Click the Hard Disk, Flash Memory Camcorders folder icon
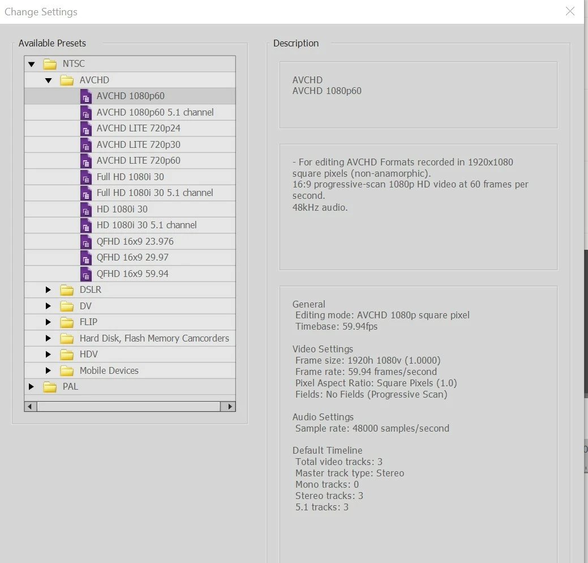 tap(67, 338)
